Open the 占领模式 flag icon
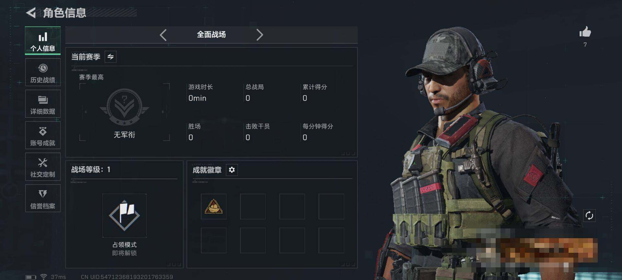 pyautogui.click(x=124, y=216)
